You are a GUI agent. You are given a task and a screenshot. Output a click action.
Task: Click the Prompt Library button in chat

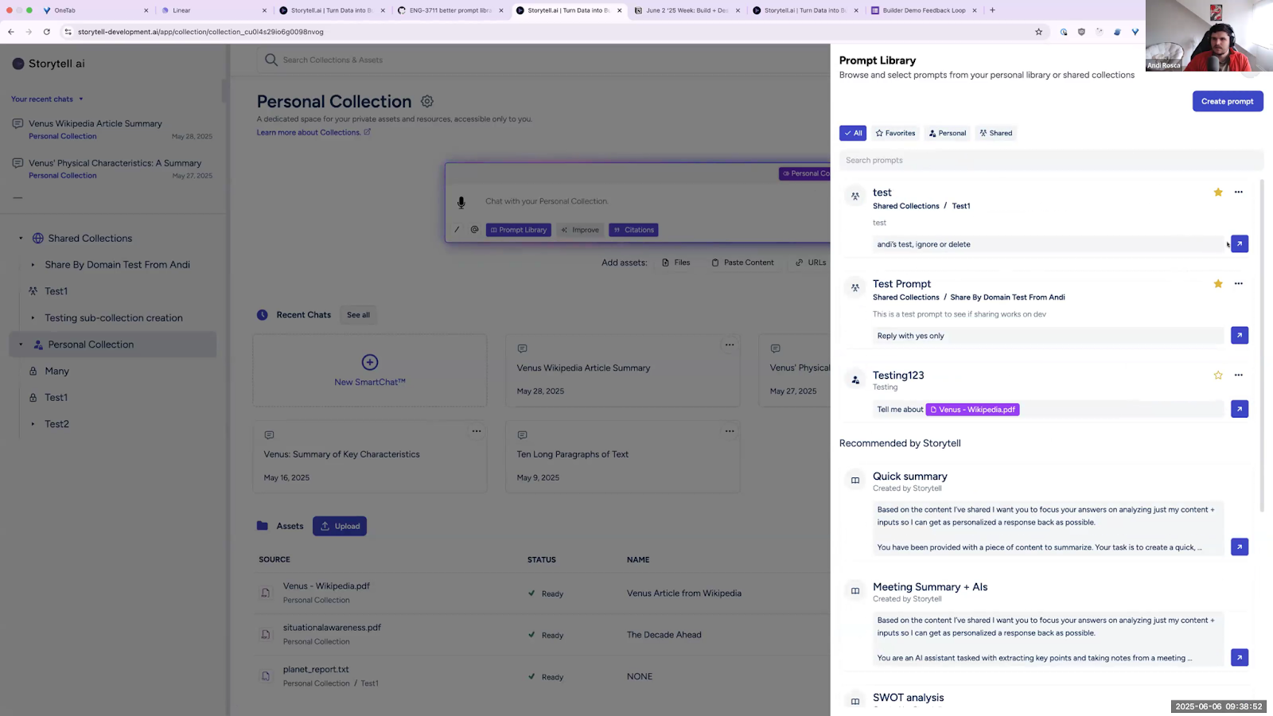click(518, 230)
